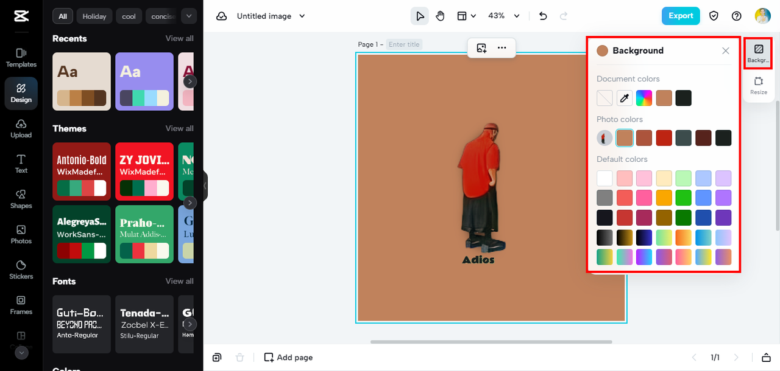Open the Resize tool
780x371 pixels.
(759, 86)
